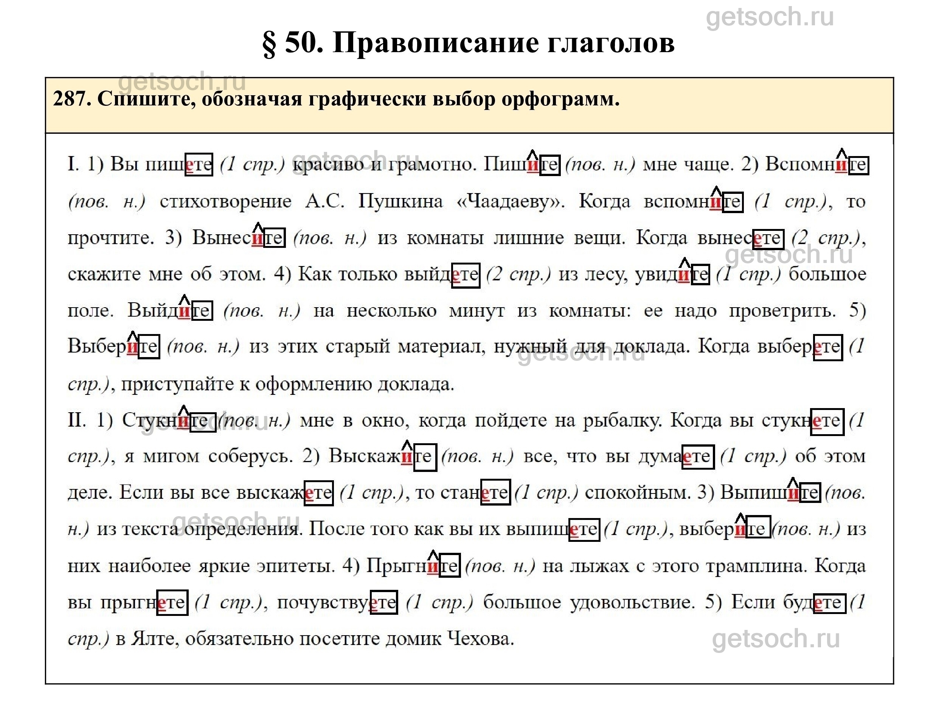Viewport: 939px width, 710px height.
Task: Click the boxed ending of 'Пишите'
Action: pyautogui.click(x=549, y=165)
